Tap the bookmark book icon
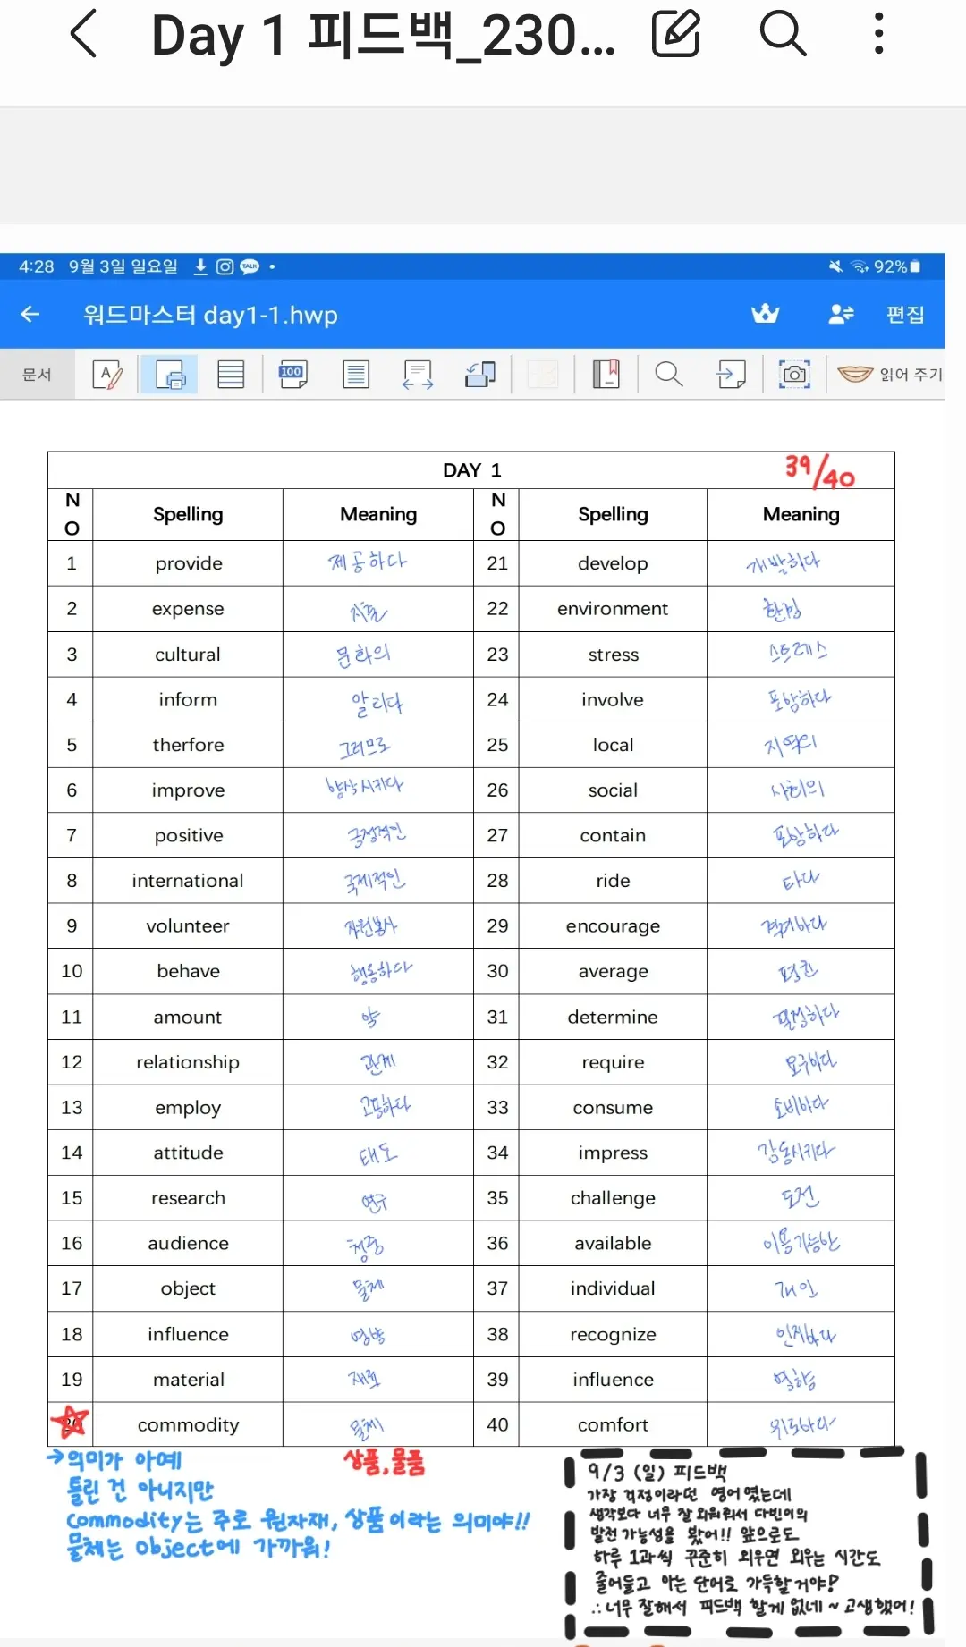This screenshot has width=966, height=1647. point(606,375)
